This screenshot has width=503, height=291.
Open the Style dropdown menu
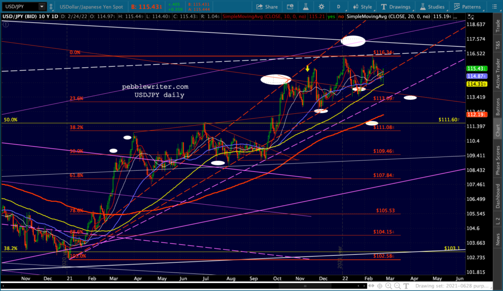[x=363, y=7]
